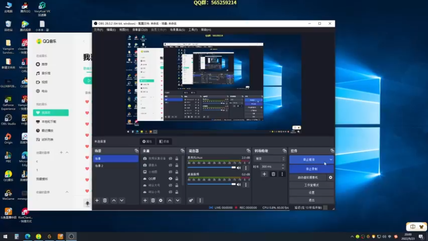Open QQ Music from the taskbar
The image size is (428, 241).
[x=39, y=236]
